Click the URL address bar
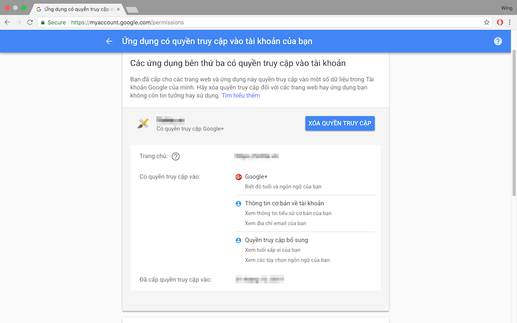 point(264,23)
